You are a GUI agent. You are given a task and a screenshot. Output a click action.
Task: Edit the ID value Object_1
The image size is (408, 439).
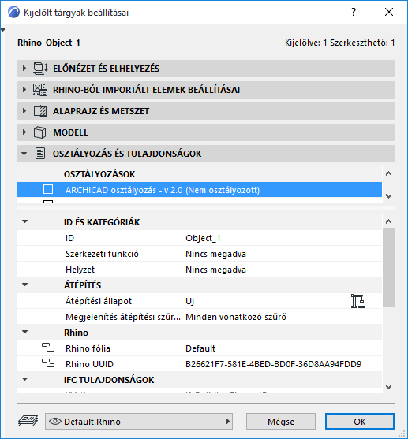203,238
